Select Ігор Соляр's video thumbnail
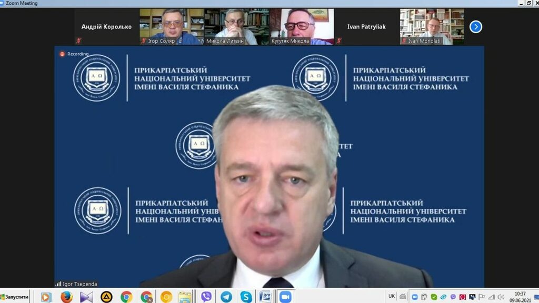 pos(171,26)
